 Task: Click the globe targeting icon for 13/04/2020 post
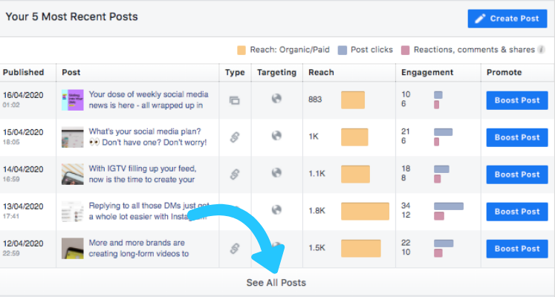pyautogui.click(x=276, y=209)
